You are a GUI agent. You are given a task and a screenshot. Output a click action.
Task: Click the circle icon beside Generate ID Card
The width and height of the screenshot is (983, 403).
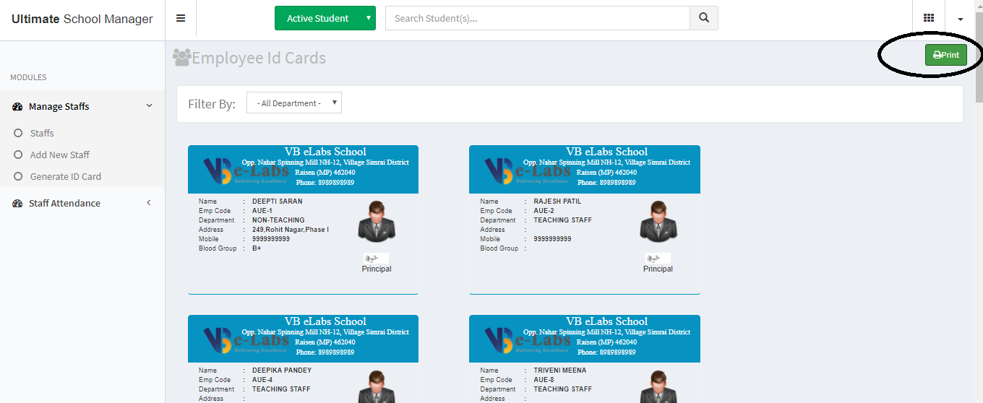click(18, 176)
